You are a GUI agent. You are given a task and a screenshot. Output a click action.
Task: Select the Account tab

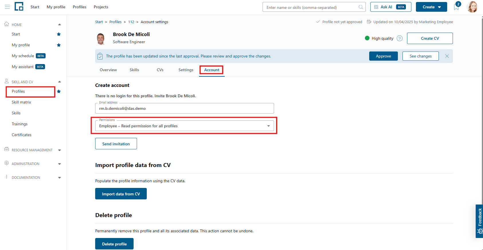212,70
